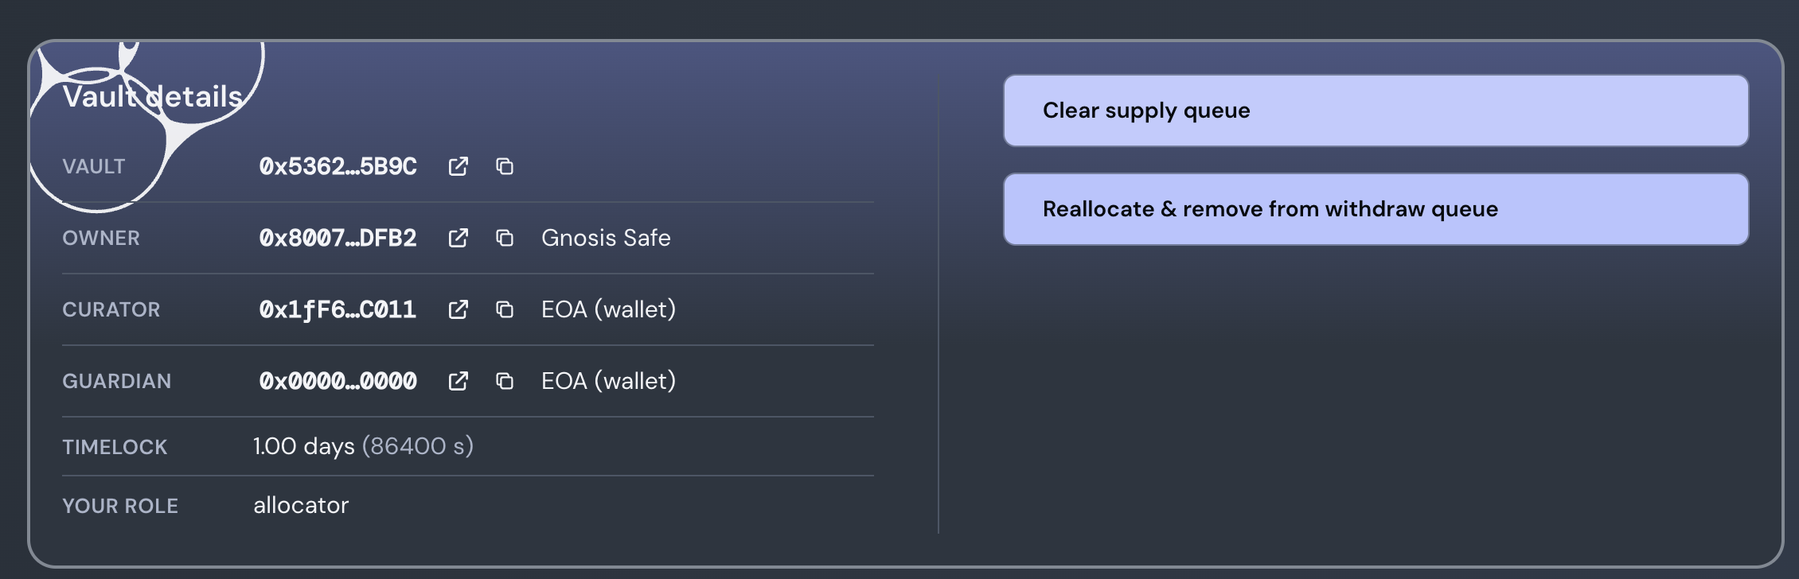
Task: Copy the vault address 0x5362...5B9C
Action: click(x=505, y=167)
